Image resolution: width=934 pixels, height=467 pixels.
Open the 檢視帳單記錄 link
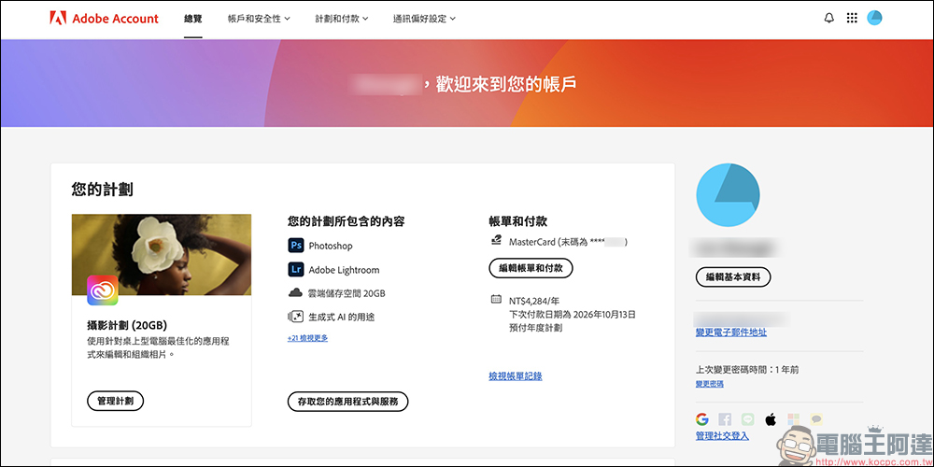coord(515,375)
